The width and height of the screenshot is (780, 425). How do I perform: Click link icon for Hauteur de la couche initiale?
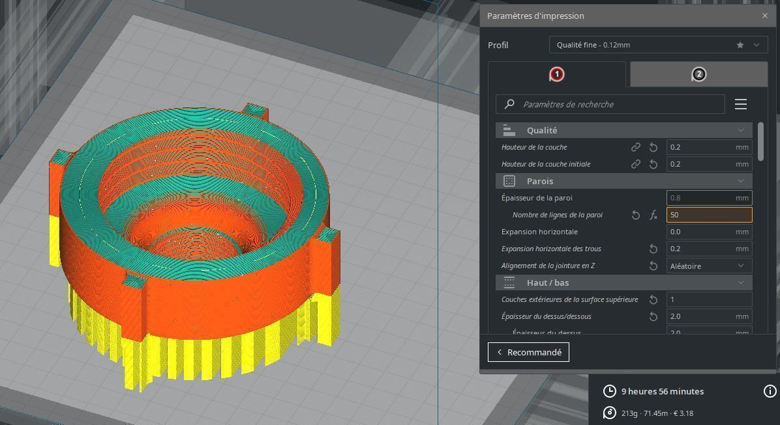635,165
